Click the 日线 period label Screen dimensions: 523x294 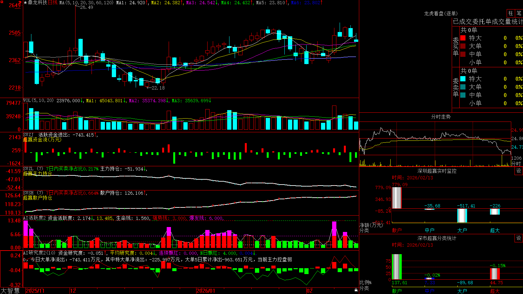53,3
